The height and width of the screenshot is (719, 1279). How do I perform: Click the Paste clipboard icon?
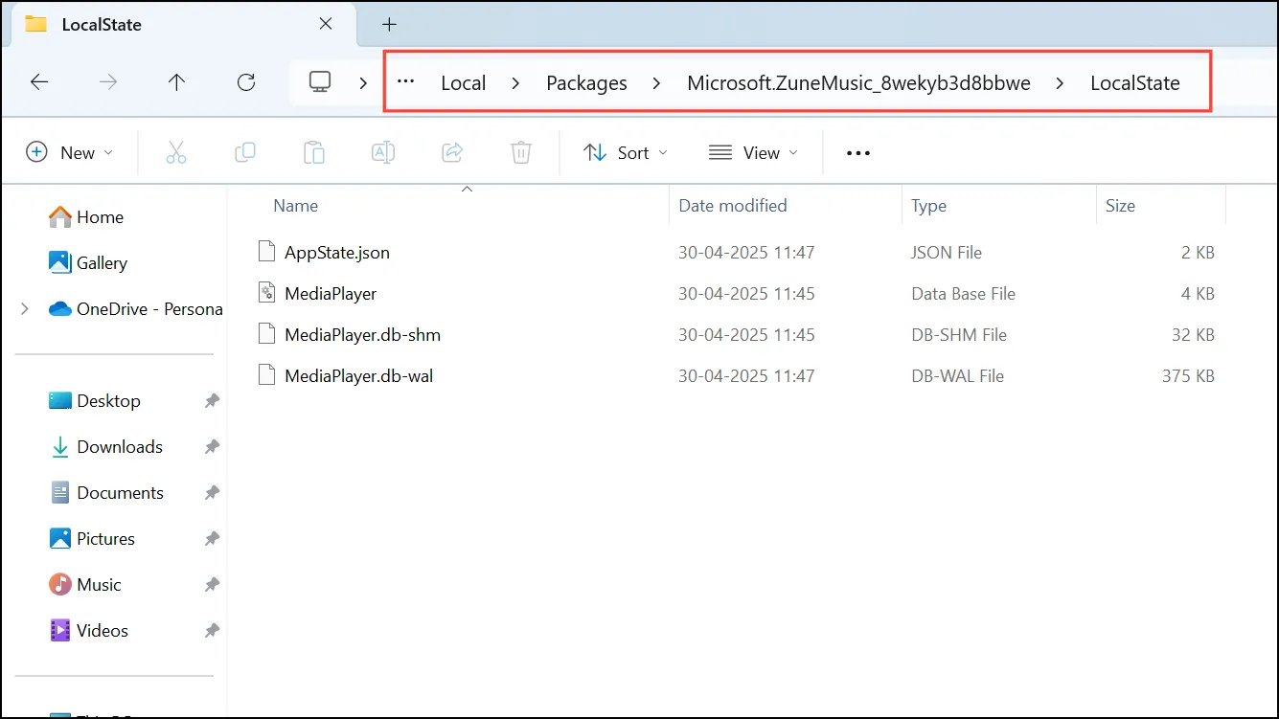point(314,152)
